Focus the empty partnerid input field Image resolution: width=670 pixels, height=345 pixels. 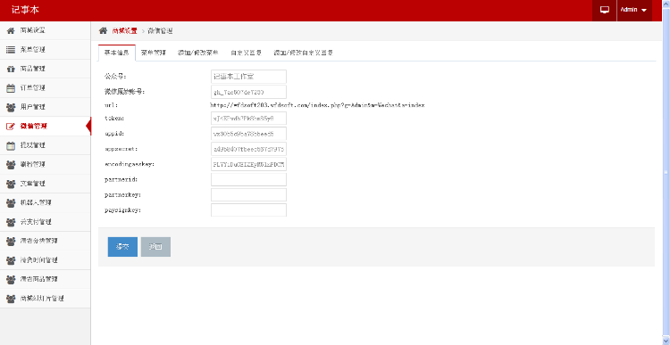tap(248, 179)
